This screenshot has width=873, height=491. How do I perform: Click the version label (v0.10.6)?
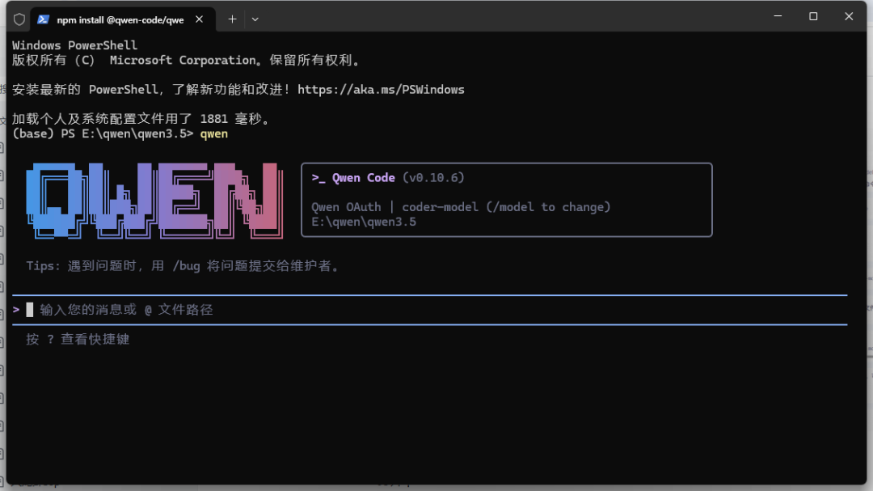point(433,178)
